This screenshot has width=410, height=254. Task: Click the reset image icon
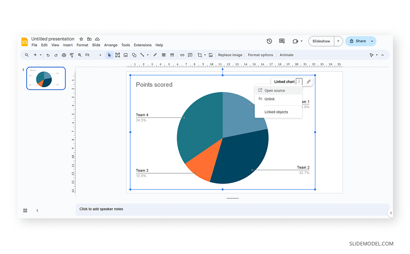tap(211, 55)
